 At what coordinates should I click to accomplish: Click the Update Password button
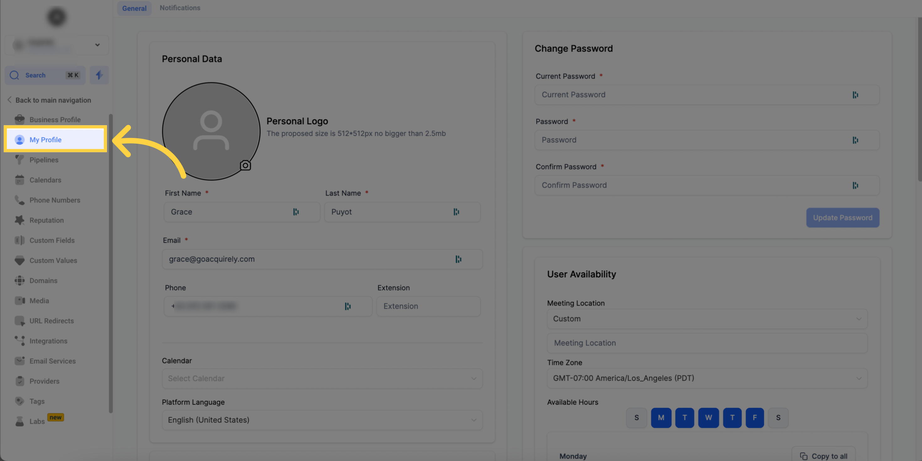(x=843, y=218)
